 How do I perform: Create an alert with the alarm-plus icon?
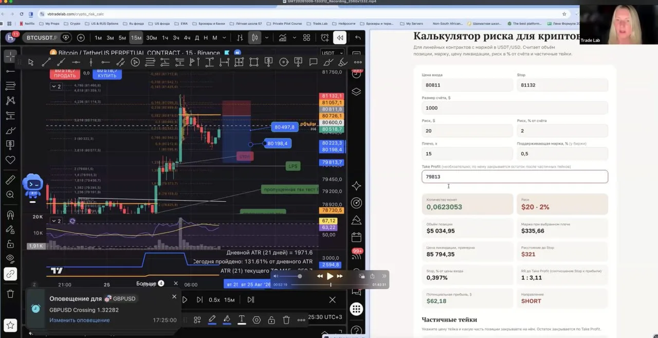tap(325, 38)
